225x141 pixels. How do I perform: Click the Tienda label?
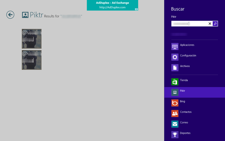click(x=184, y=80)
